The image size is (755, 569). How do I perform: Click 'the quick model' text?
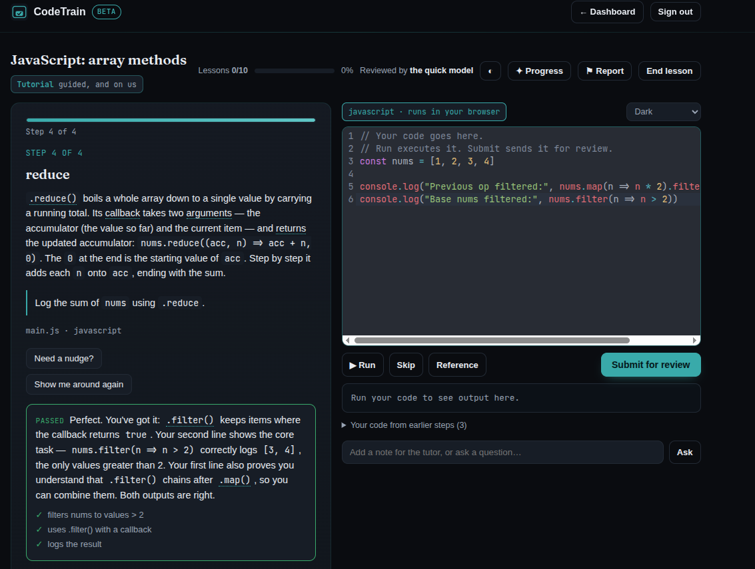point(442,71)
